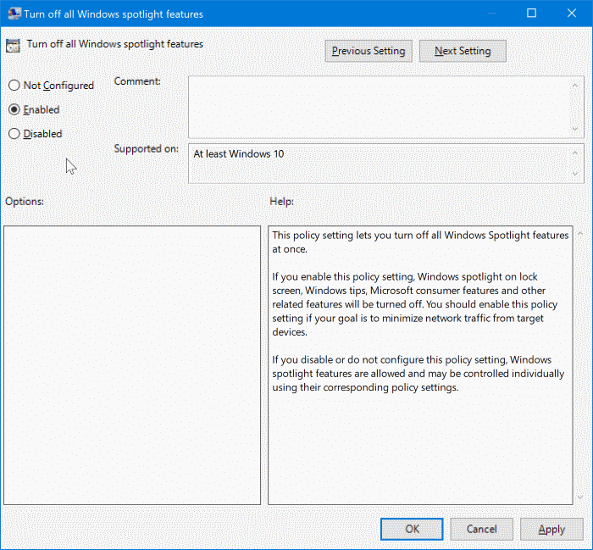The image size is (593, 550).
Task: Cancel the policy dialog
Action: (481, 529)
